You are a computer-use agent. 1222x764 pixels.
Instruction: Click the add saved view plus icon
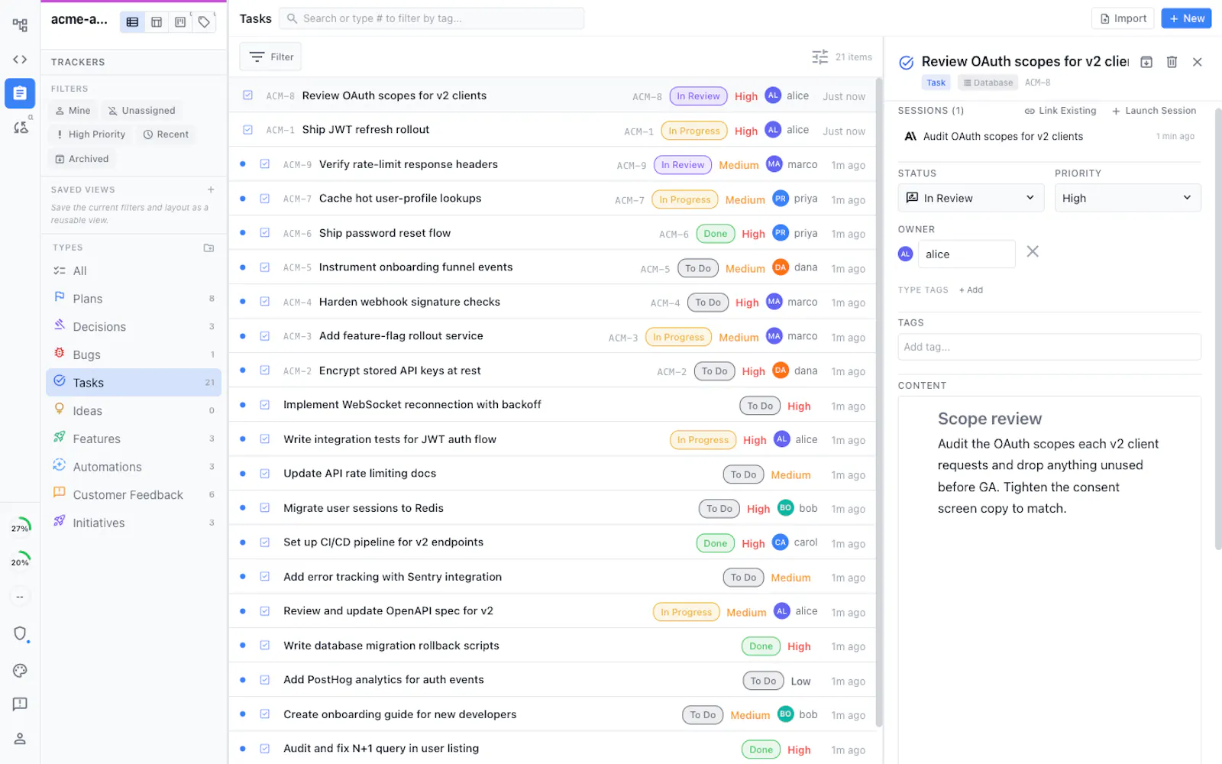pos(211,189)
